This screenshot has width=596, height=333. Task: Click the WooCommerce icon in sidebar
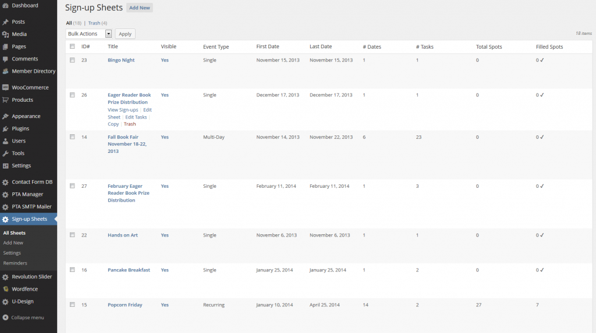click(x=5, y=88)
